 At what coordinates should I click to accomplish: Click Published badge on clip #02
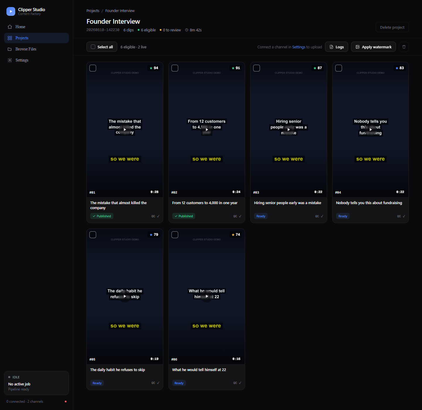coord(184,216)
